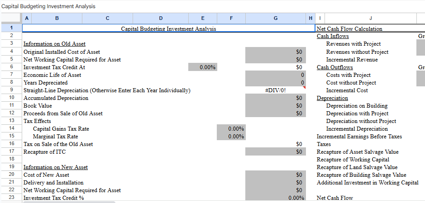The width and height of the screenshot is (425, 203).
Task: Select Proceeds from Sale of Old Asset value
Action: (276, 113)
